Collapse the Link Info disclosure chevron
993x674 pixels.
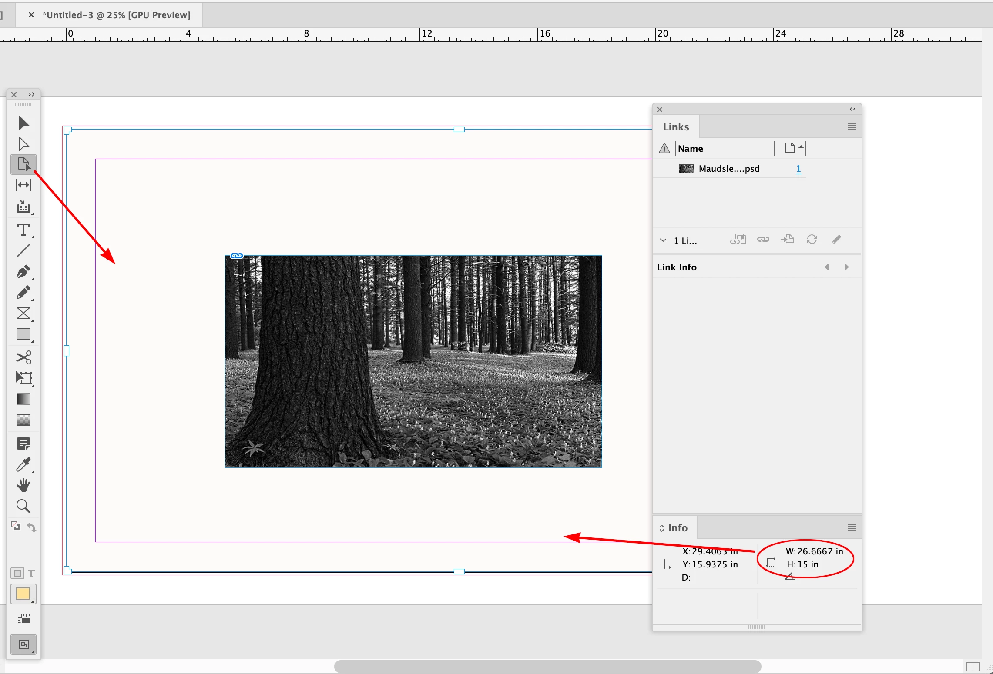click(x=663, y=240)
